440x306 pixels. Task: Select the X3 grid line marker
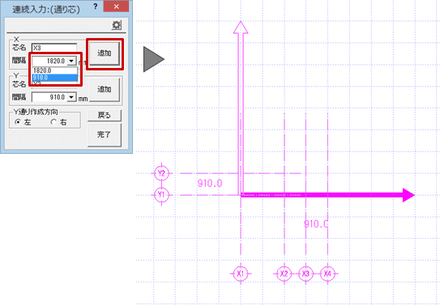(x=305, y=274)
